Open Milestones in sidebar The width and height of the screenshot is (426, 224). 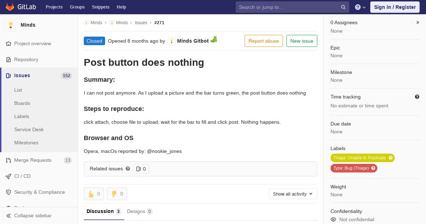tap(26, 143)
